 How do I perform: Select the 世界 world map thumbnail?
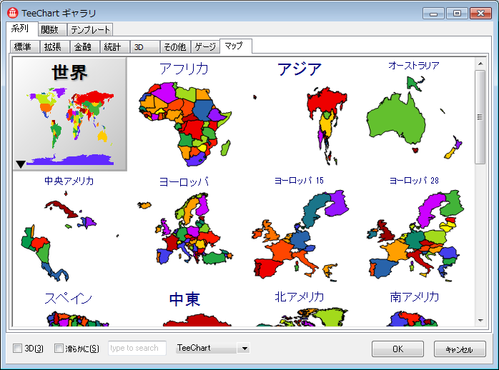(70, 114)
